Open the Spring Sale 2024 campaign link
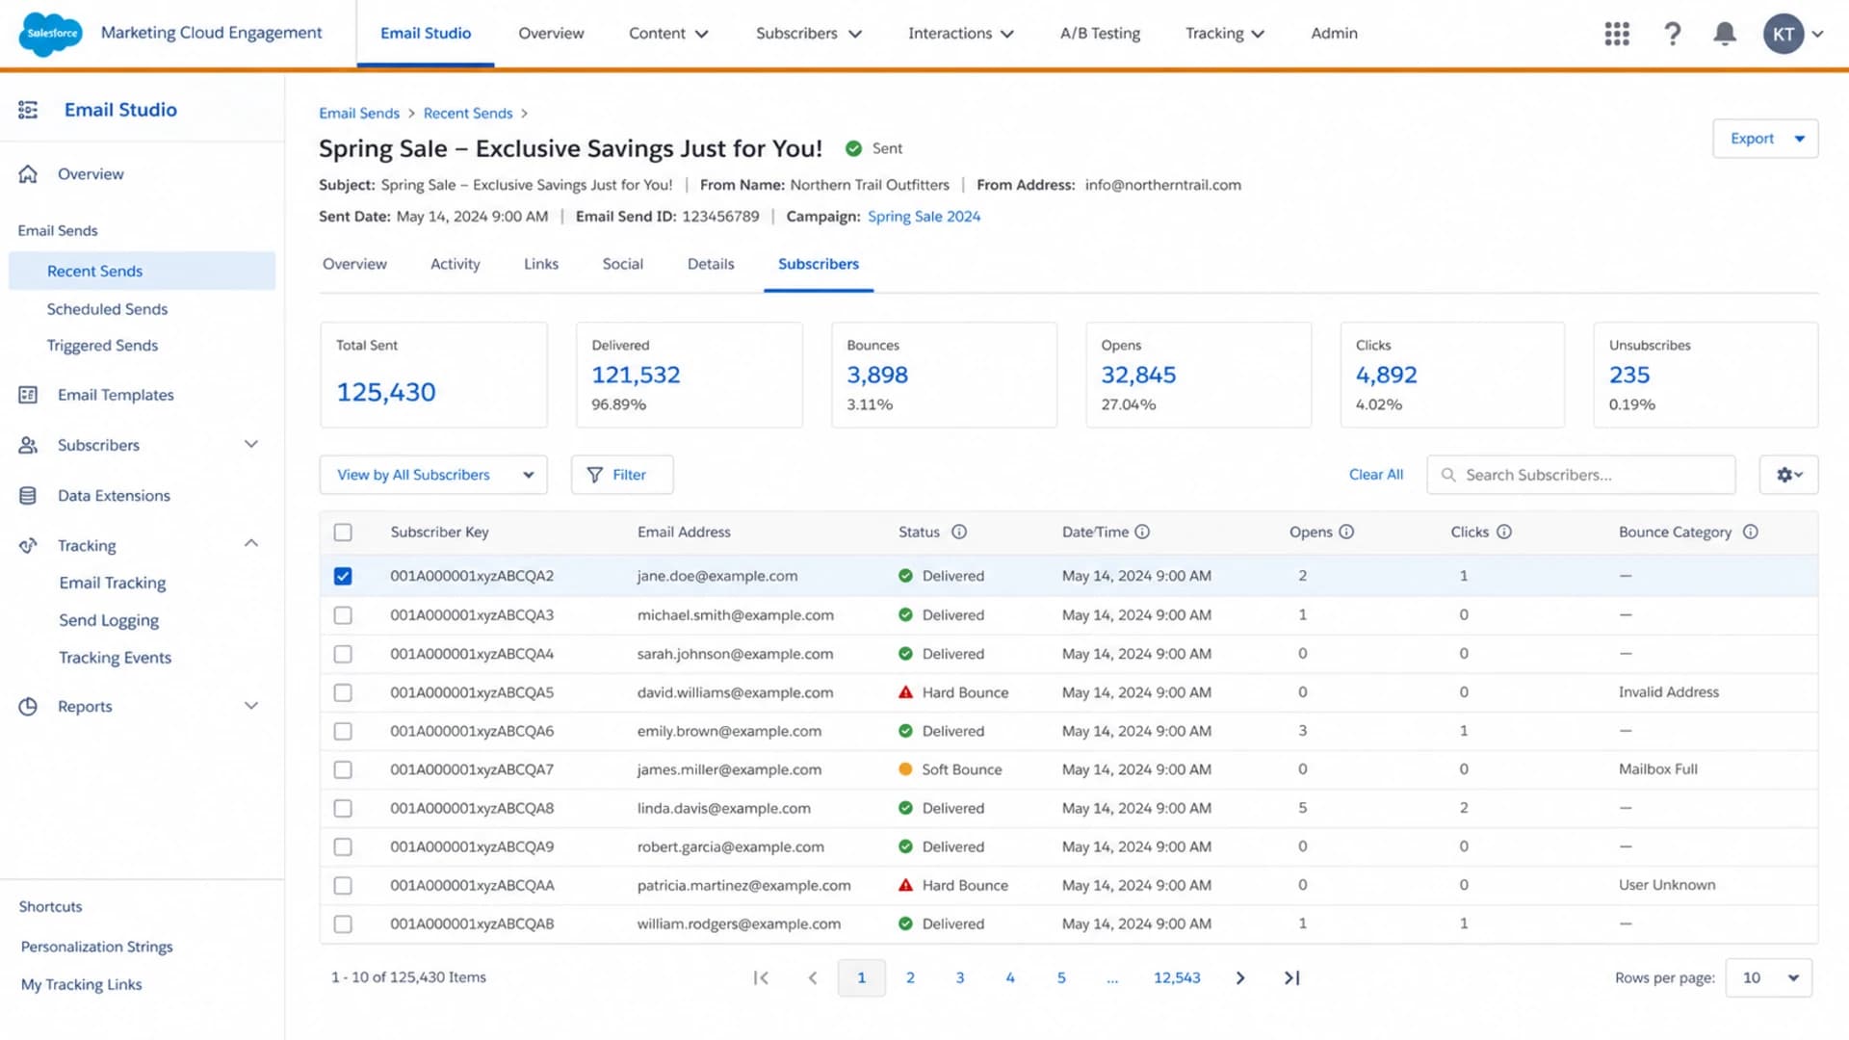 (x=924, y=217)
